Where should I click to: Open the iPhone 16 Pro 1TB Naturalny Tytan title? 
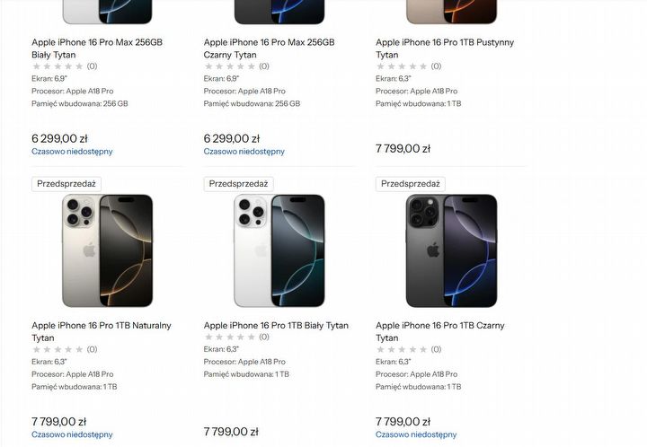[x=101, y=326]
